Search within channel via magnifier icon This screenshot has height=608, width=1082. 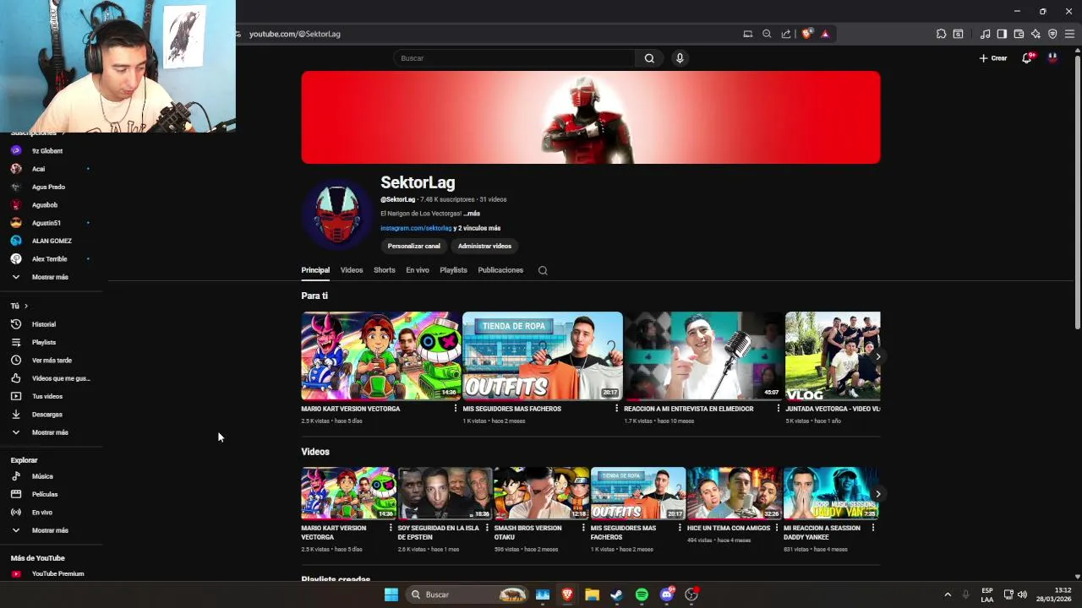[543, 270]
